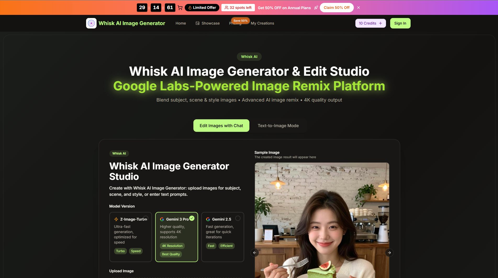Click the Google icon on Gemini 2.5

tap(208, 219)
